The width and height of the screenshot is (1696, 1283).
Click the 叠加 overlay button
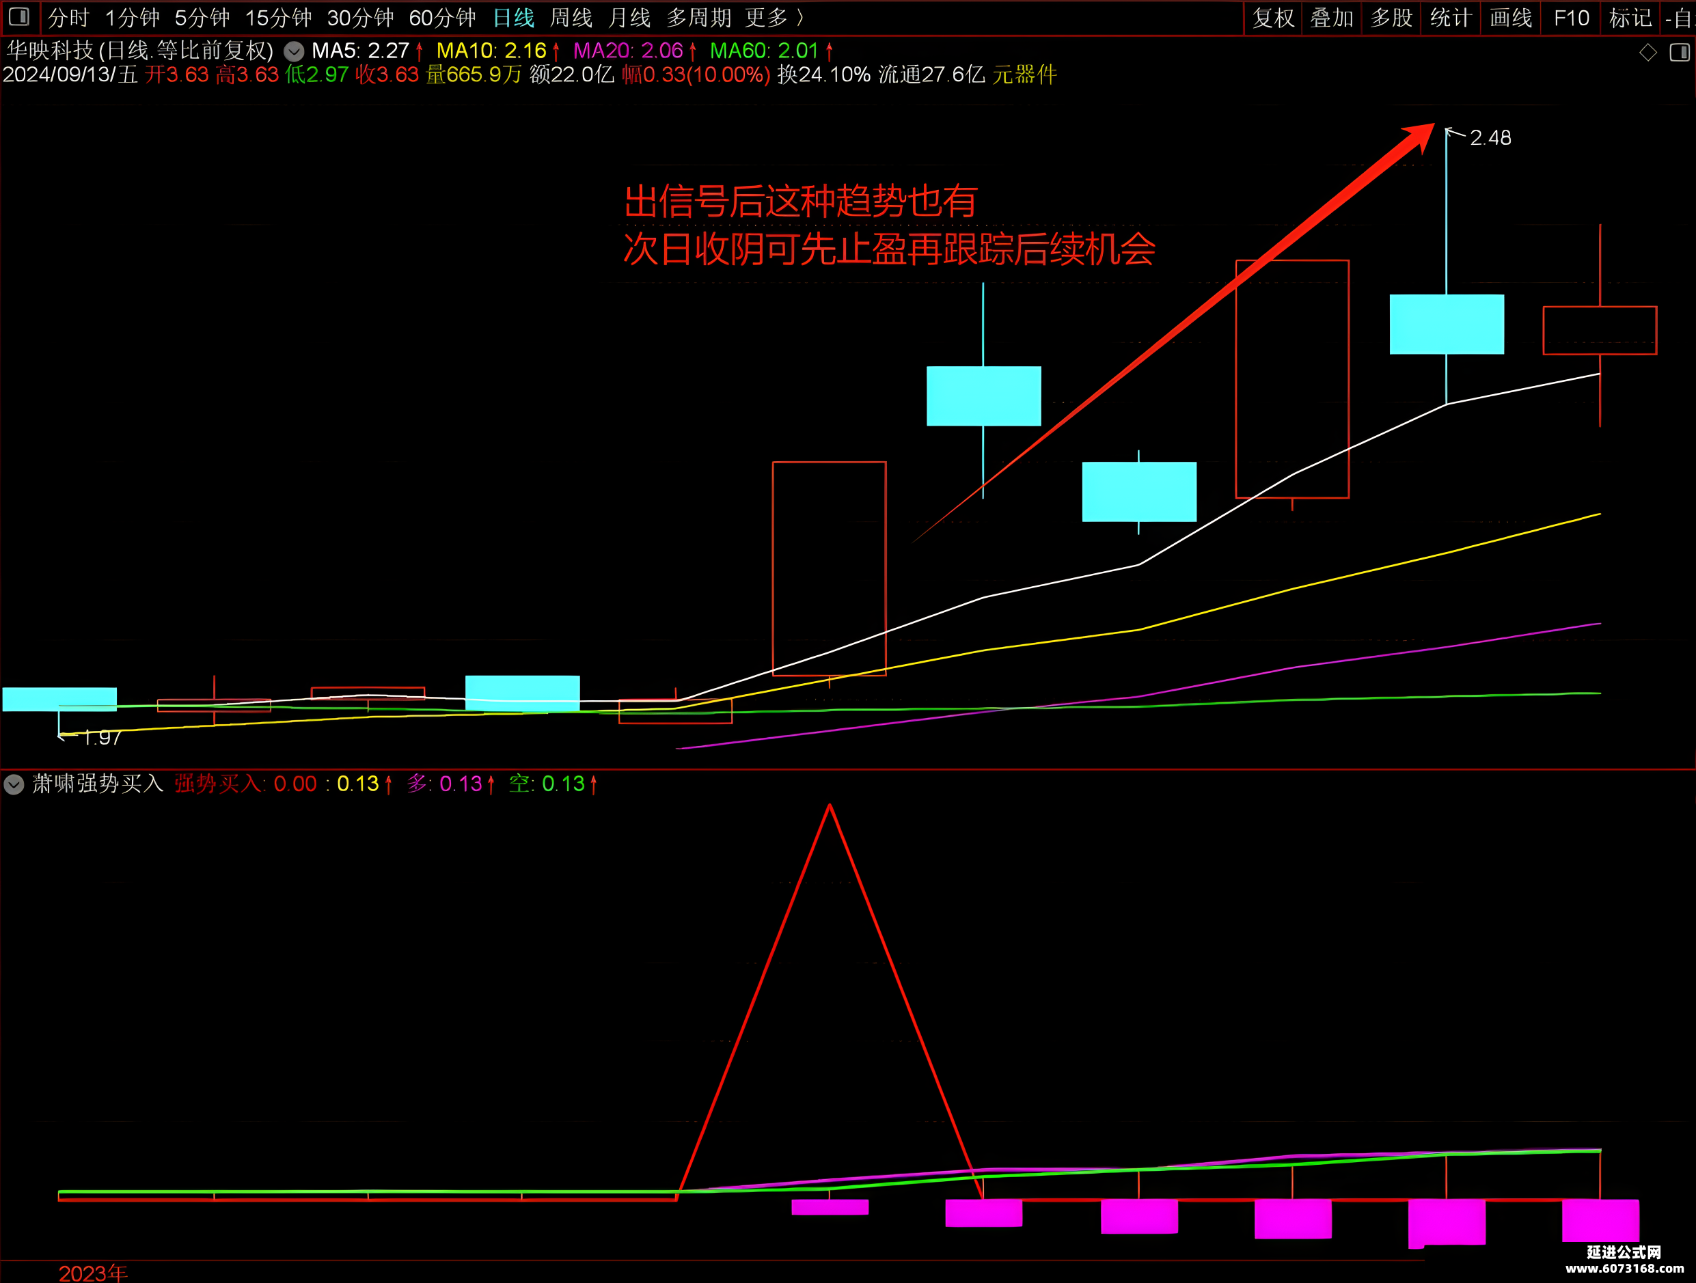point(1332,18)
